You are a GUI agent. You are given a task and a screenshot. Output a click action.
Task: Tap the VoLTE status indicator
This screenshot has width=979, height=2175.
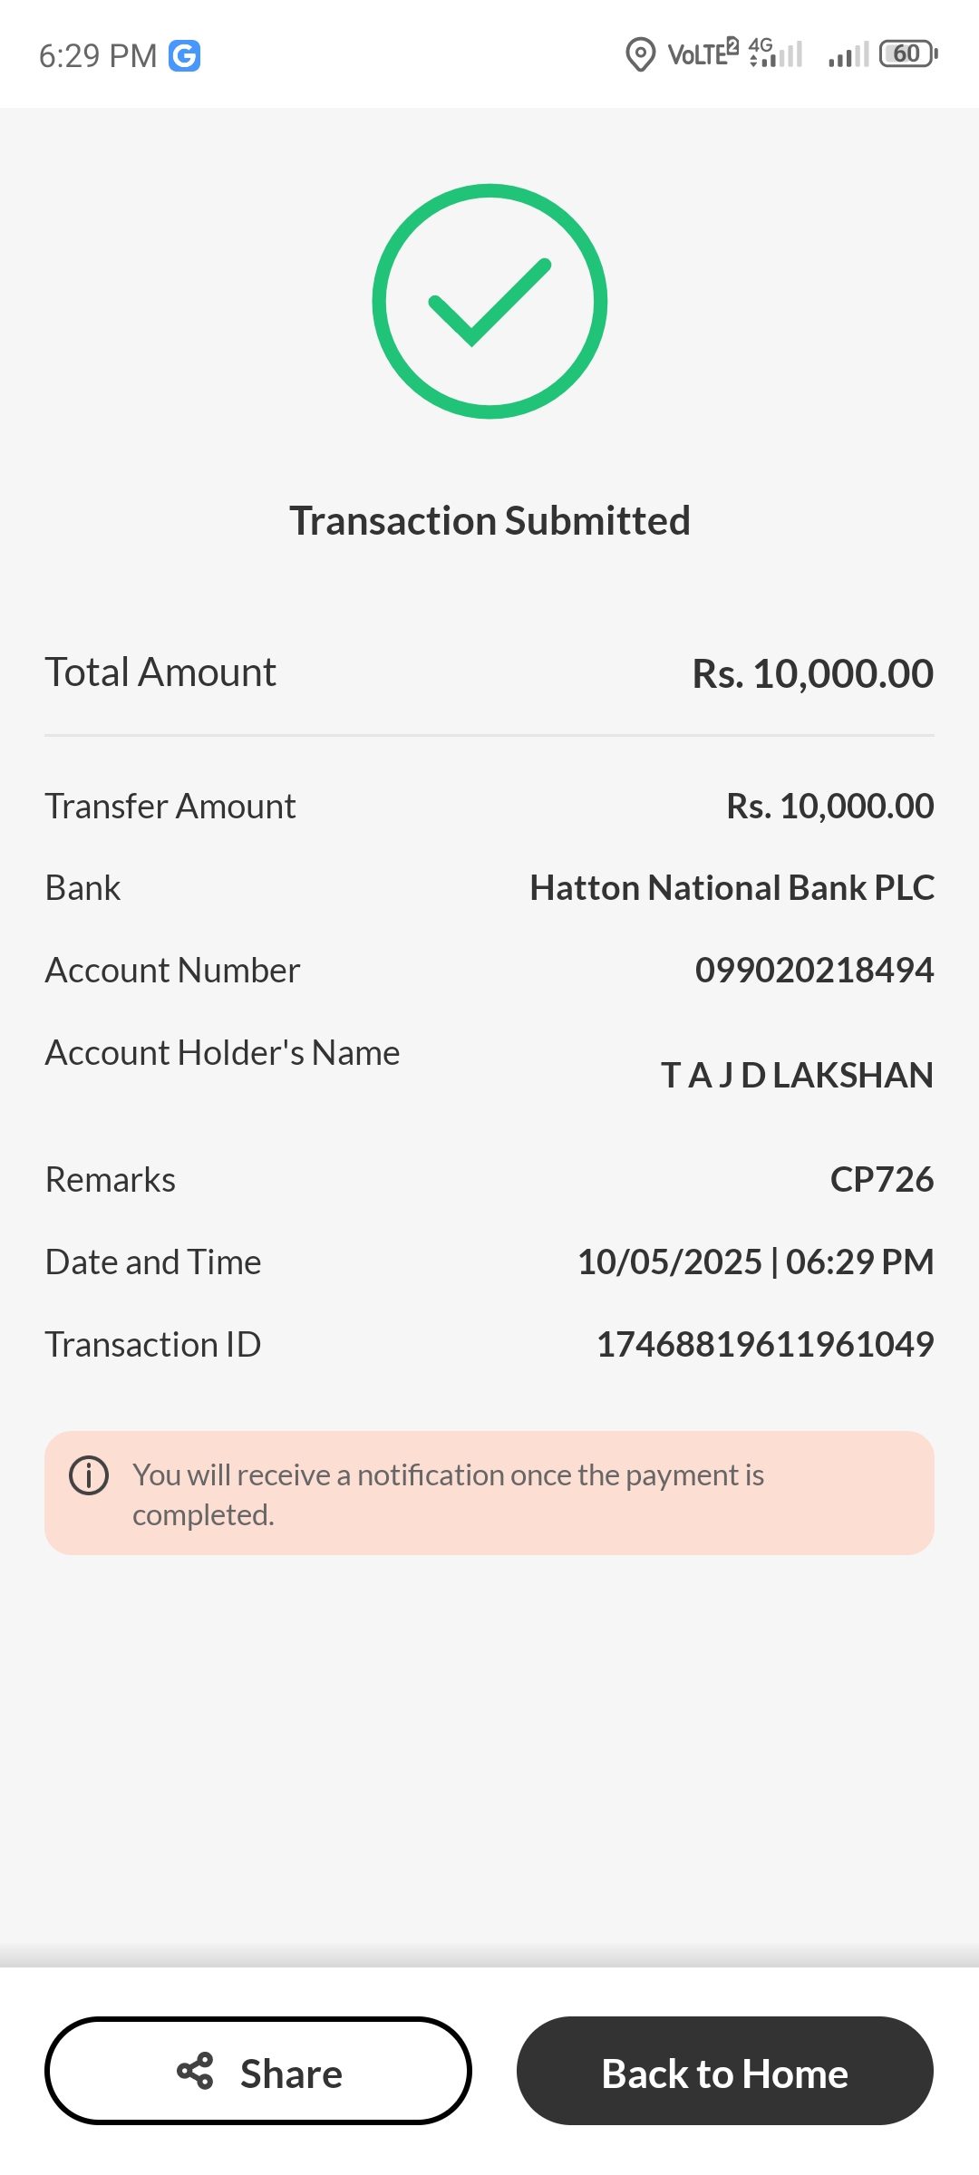coord(703,54)
